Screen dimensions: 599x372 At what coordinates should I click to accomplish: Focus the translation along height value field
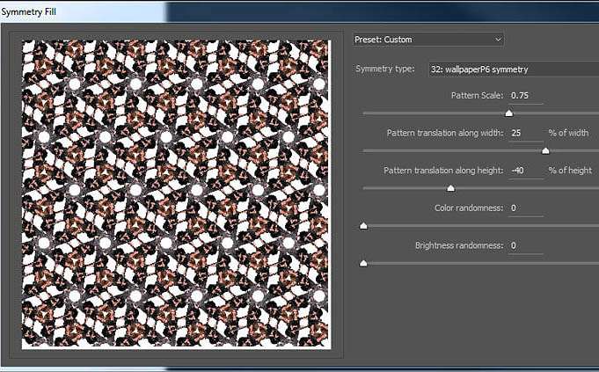[x=525, y=171]
